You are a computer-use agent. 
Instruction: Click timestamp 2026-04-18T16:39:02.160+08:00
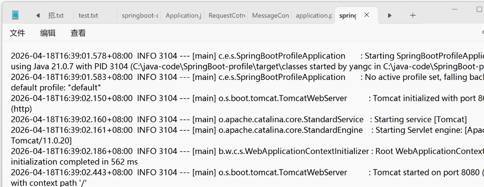pyautogui.click(x=72, y=119)
